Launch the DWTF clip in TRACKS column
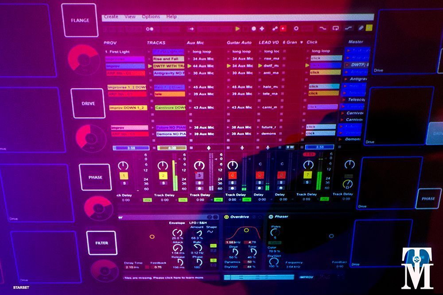443x295 pixels. [x=169, y=66]
